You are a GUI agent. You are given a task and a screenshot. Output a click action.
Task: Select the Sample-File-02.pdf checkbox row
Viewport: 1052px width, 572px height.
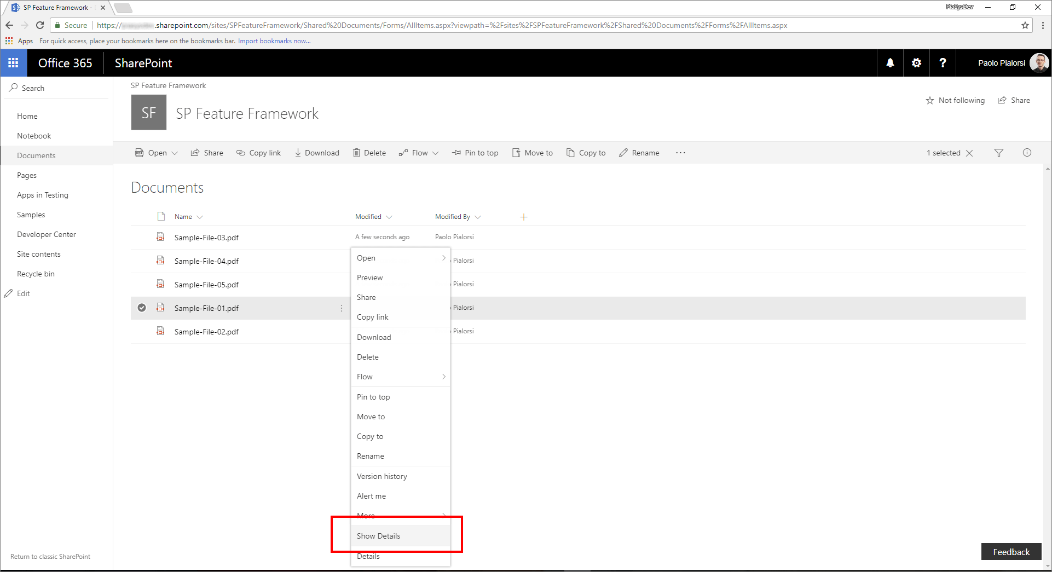[x=142, y=331]
